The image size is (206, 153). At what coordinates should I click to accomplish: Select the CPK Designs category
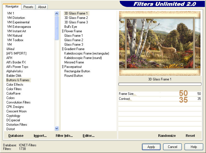click(x=15, y=107)
